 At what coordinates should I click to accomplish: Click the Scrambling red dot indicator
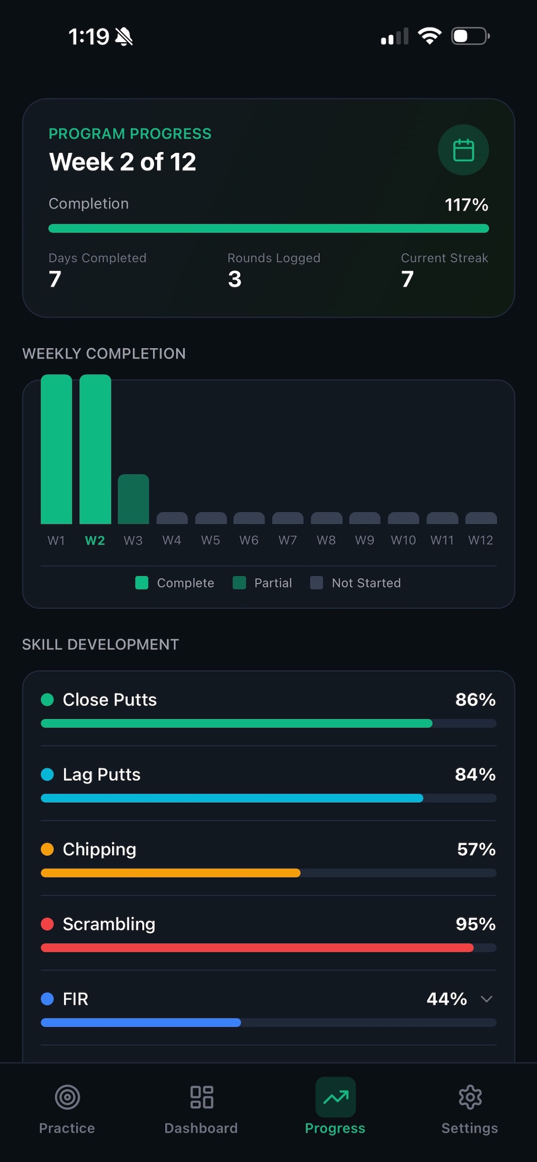pyautogui.click(x=48, y=924)
